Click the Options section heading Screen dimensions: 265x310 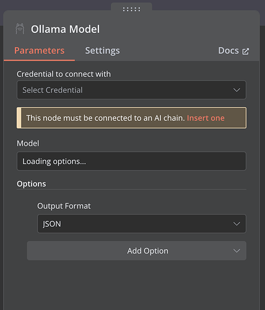(x=32, y=184)
